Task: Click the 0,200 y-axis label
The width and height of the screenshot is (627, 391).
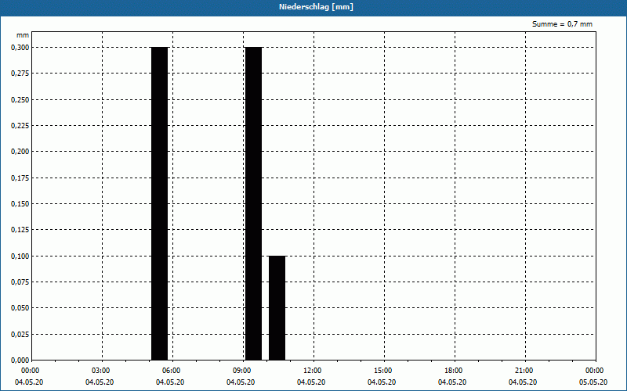Action: pyautogui.click(x=20, y=152)
